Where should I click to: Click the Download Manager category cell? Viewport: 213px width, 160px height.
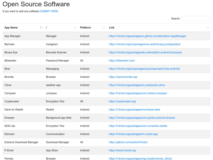(58, 142)
